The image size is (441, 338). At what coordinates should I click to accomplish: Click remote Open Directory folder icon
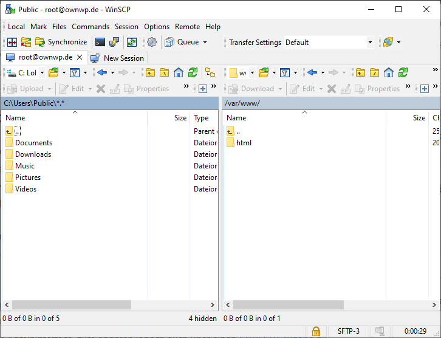tap(264, 72)
